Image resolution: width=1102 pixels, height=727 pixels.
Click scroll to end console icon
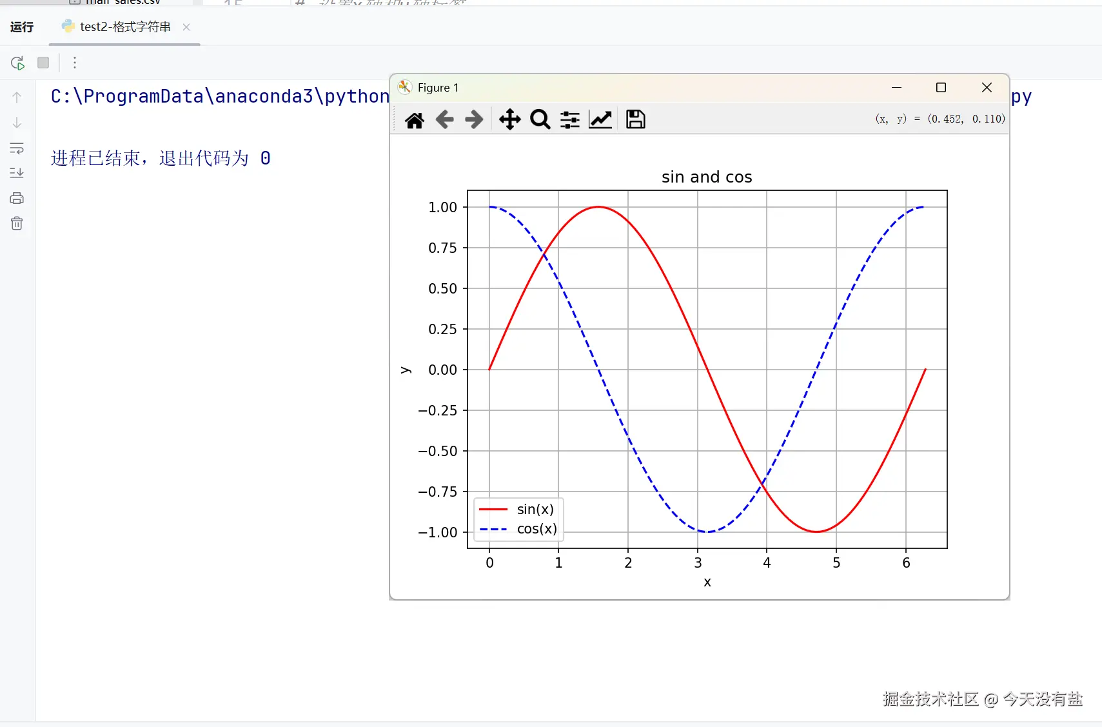(x=17, y=173)
